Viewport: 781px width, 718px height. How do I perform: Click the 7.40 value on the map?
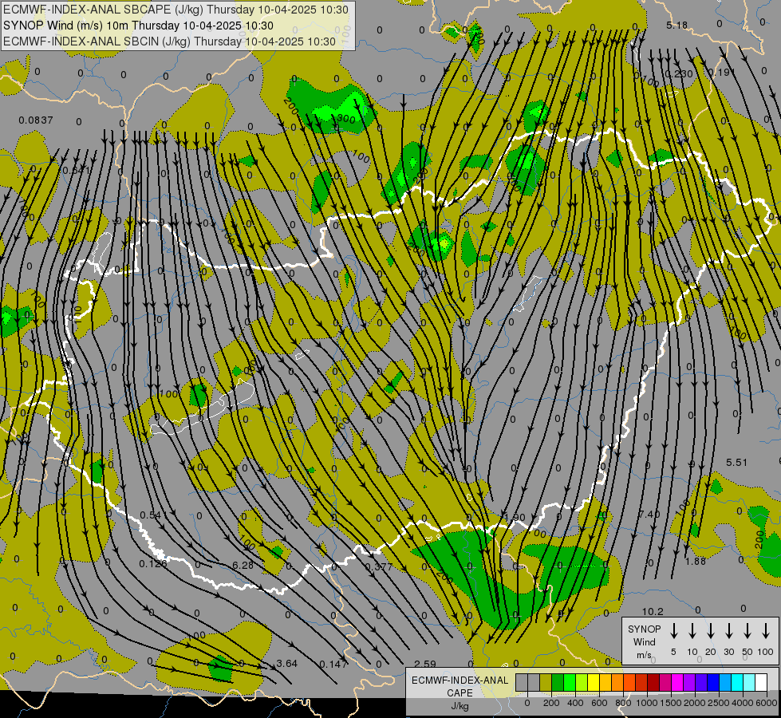pos(649,515)
